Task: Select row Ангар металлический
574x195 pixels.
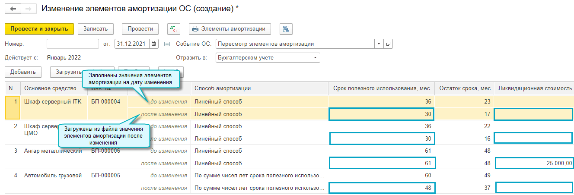Action: pos(53,151)
